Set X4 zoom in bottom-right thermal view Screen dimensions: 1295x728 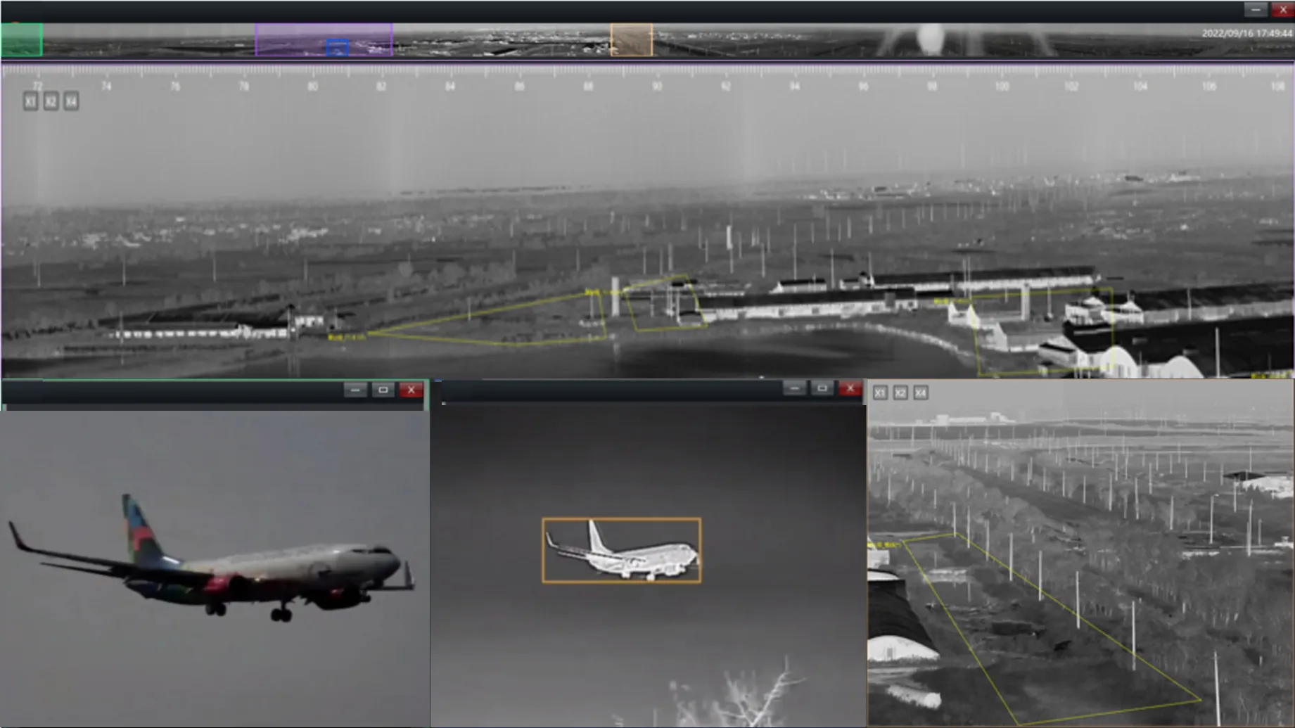pos(921,393)
